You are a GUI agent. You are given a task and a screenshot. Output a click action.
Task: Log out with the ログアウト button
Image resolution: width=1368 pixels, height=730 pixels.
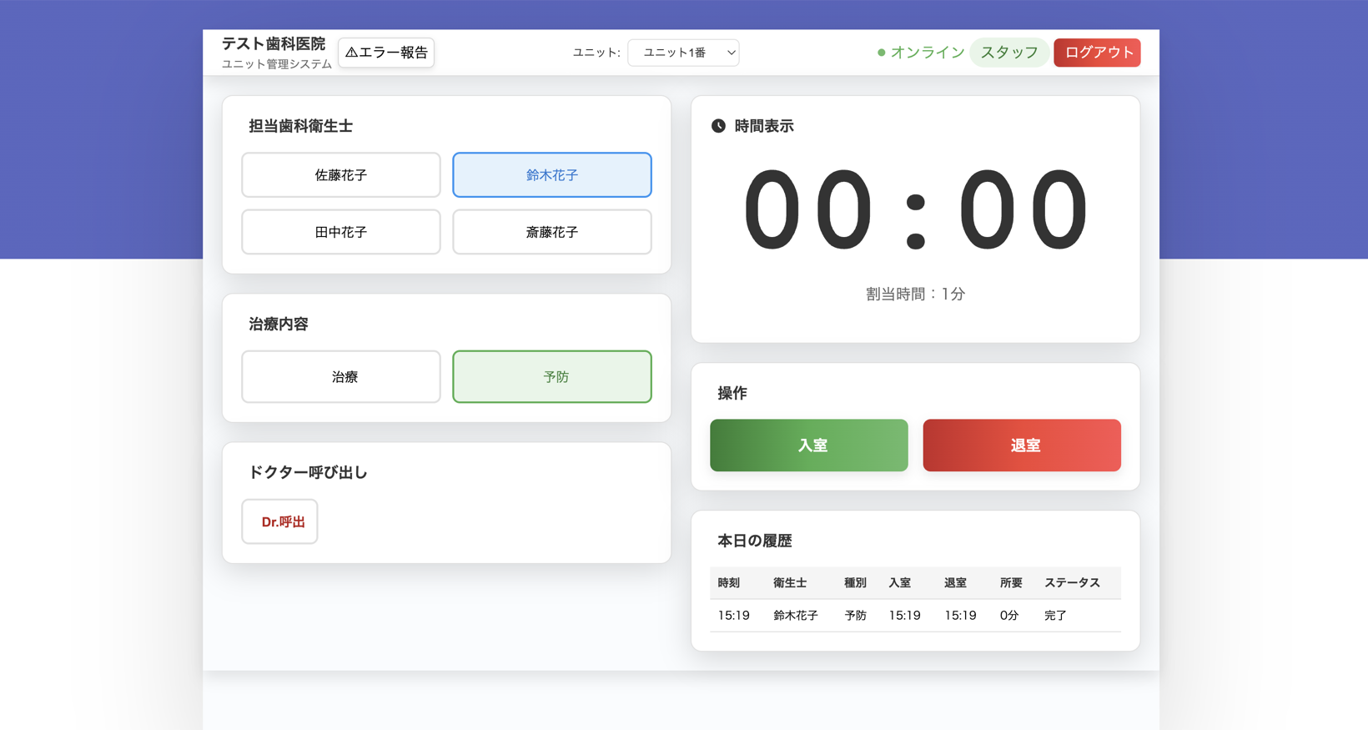(x=1097, y=53)
